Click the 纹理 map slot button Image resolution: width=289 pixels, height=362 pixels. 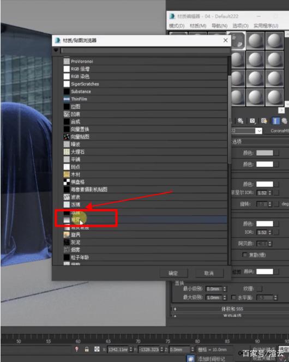pos(260,288)
